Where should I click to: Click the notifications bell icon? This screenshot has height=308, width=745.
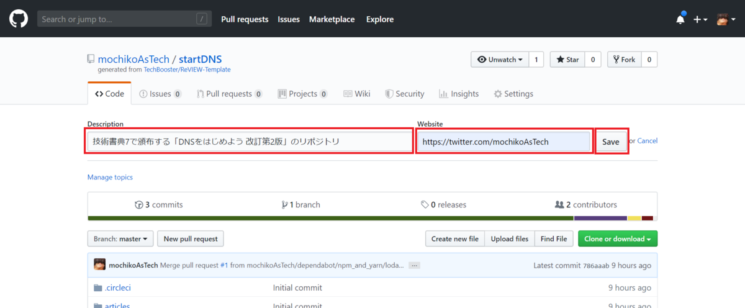coord(680,19)
